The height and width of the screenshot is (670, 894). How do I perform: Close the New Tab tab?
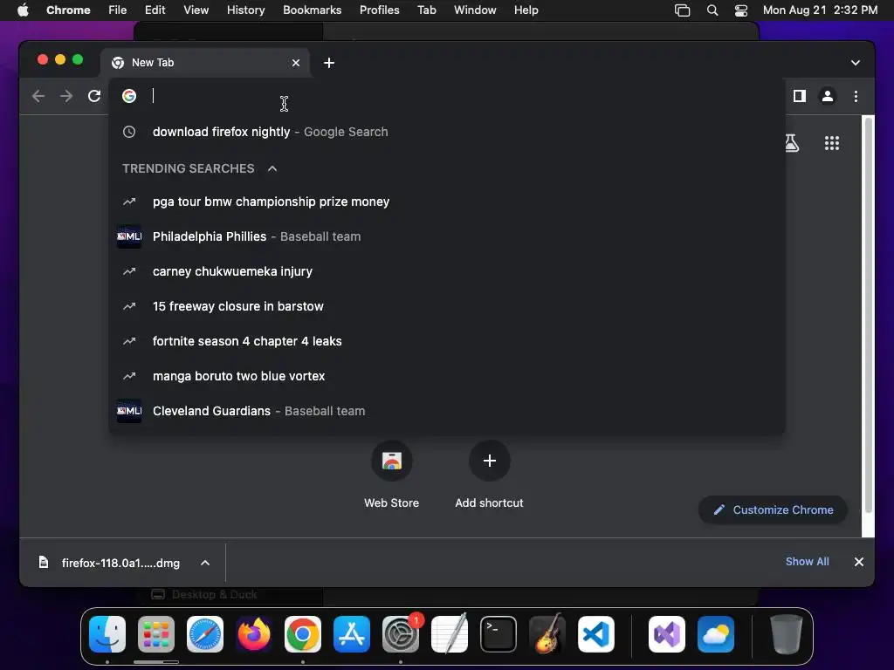point(296,63)
